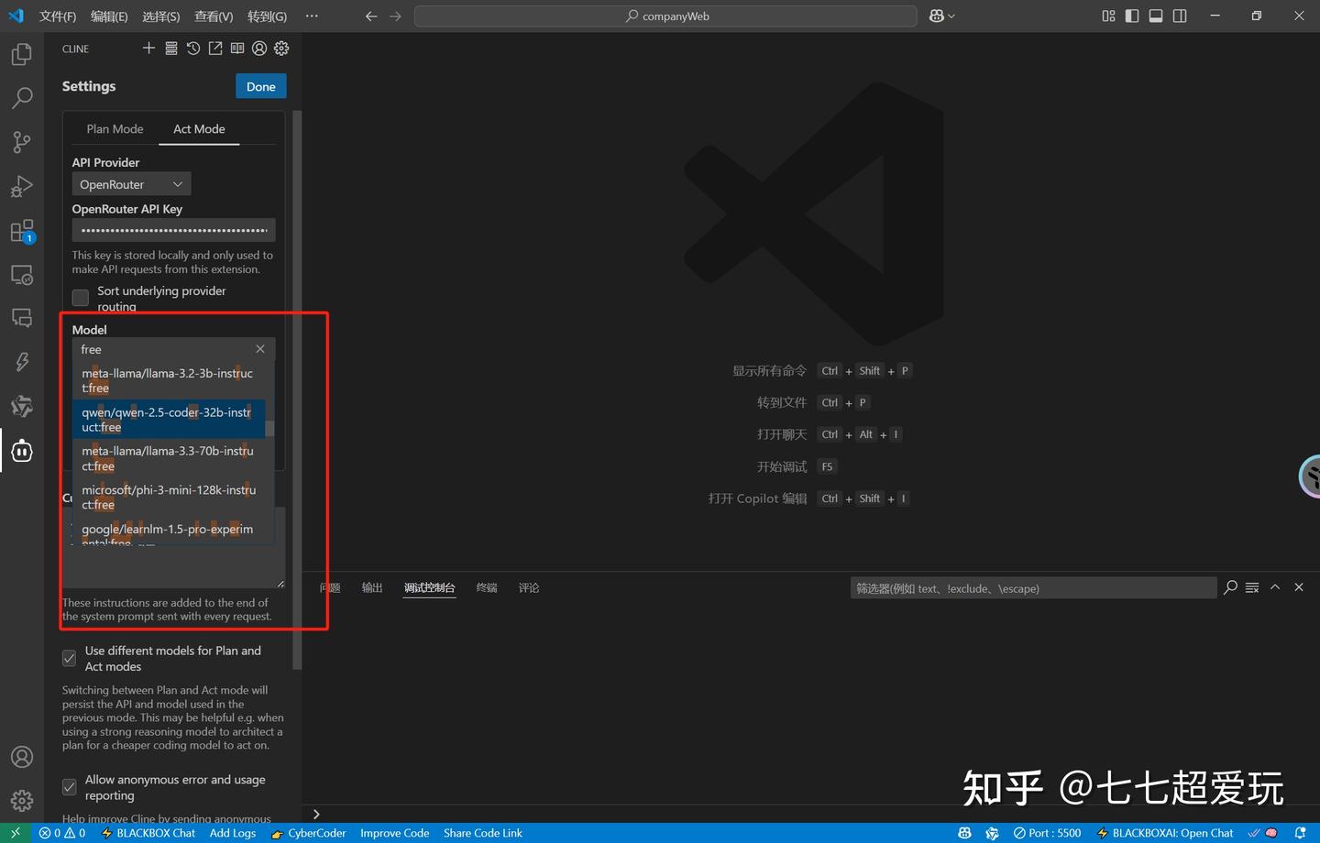Open the Cline account icon
This screenshot has width=1320, height=843.
click(x=258, y=48)
